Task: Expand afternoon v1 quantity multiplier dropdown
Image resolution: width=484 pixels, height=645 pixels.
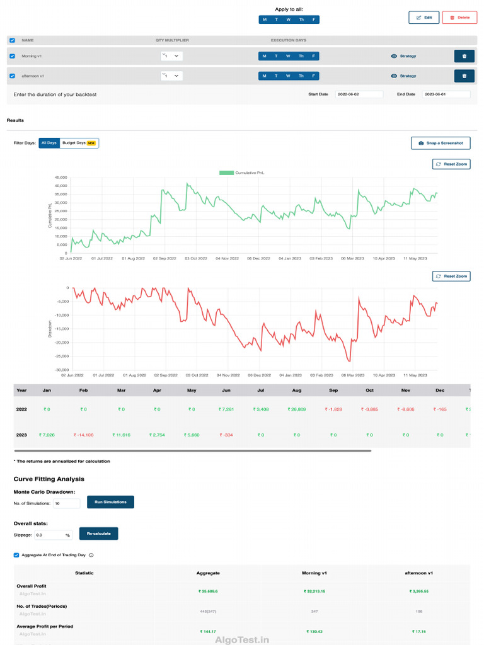Action: pos(171,76)
